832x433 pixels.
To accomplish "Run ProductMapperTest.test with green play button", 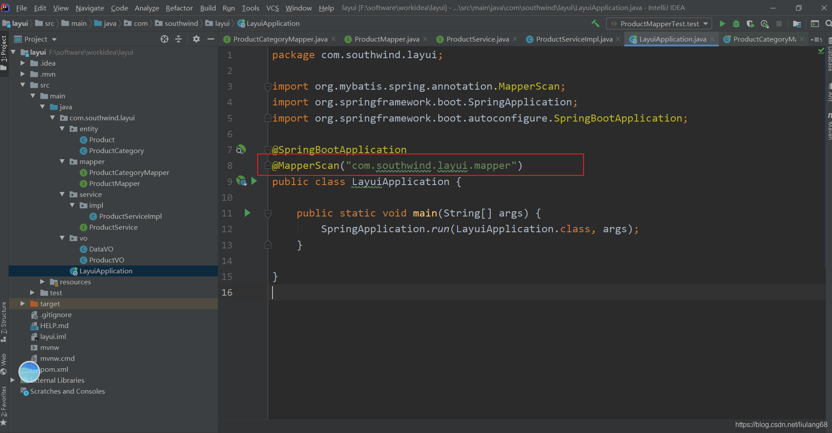I will click(722, 24).
